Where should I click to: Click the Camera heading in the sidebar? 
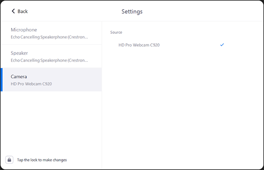click(x=19, y=77)
